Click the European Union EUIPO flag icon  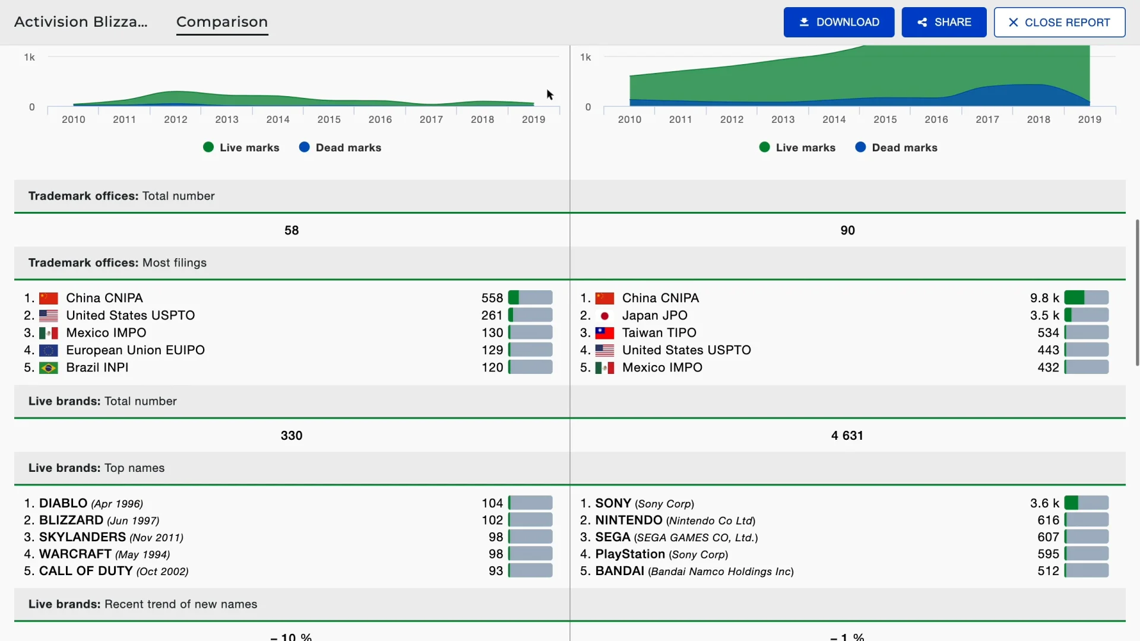click(x=49, y=350)
